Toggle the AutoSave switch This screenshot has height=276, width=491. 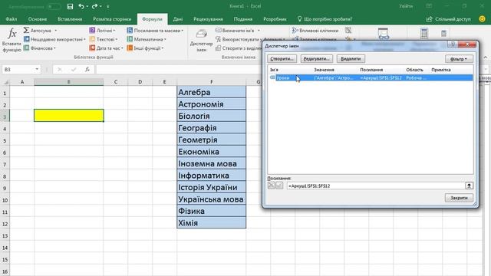tap(54, 6)
